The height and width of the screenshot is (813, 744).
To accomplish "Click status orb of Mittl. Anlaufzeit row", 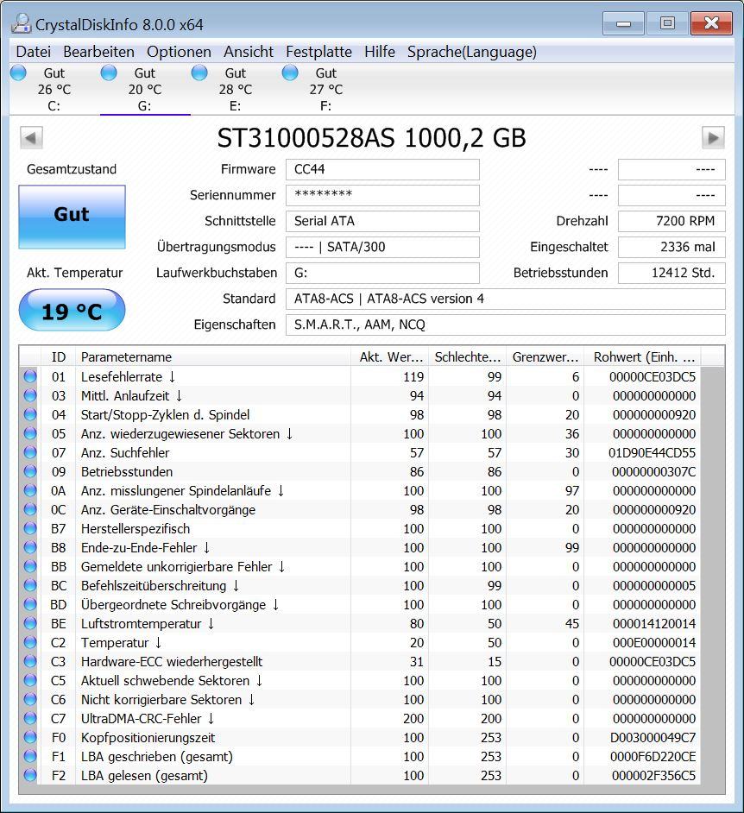I will click(x=30, y=395).
